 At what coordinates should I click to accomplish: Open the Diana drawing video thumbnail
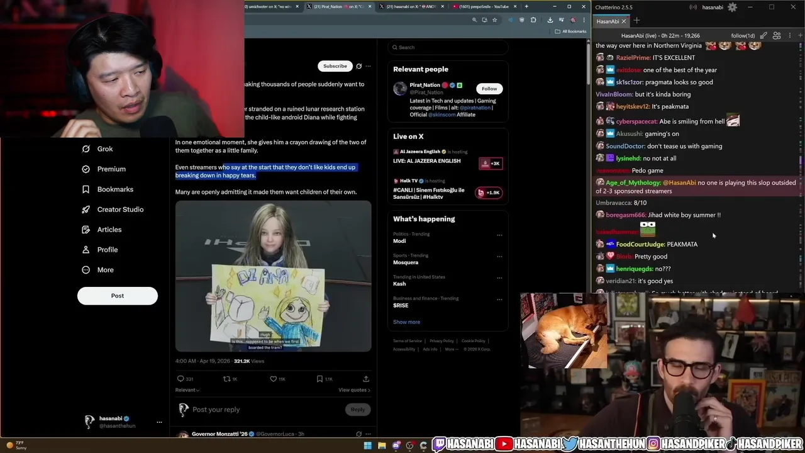coord(273,276)
